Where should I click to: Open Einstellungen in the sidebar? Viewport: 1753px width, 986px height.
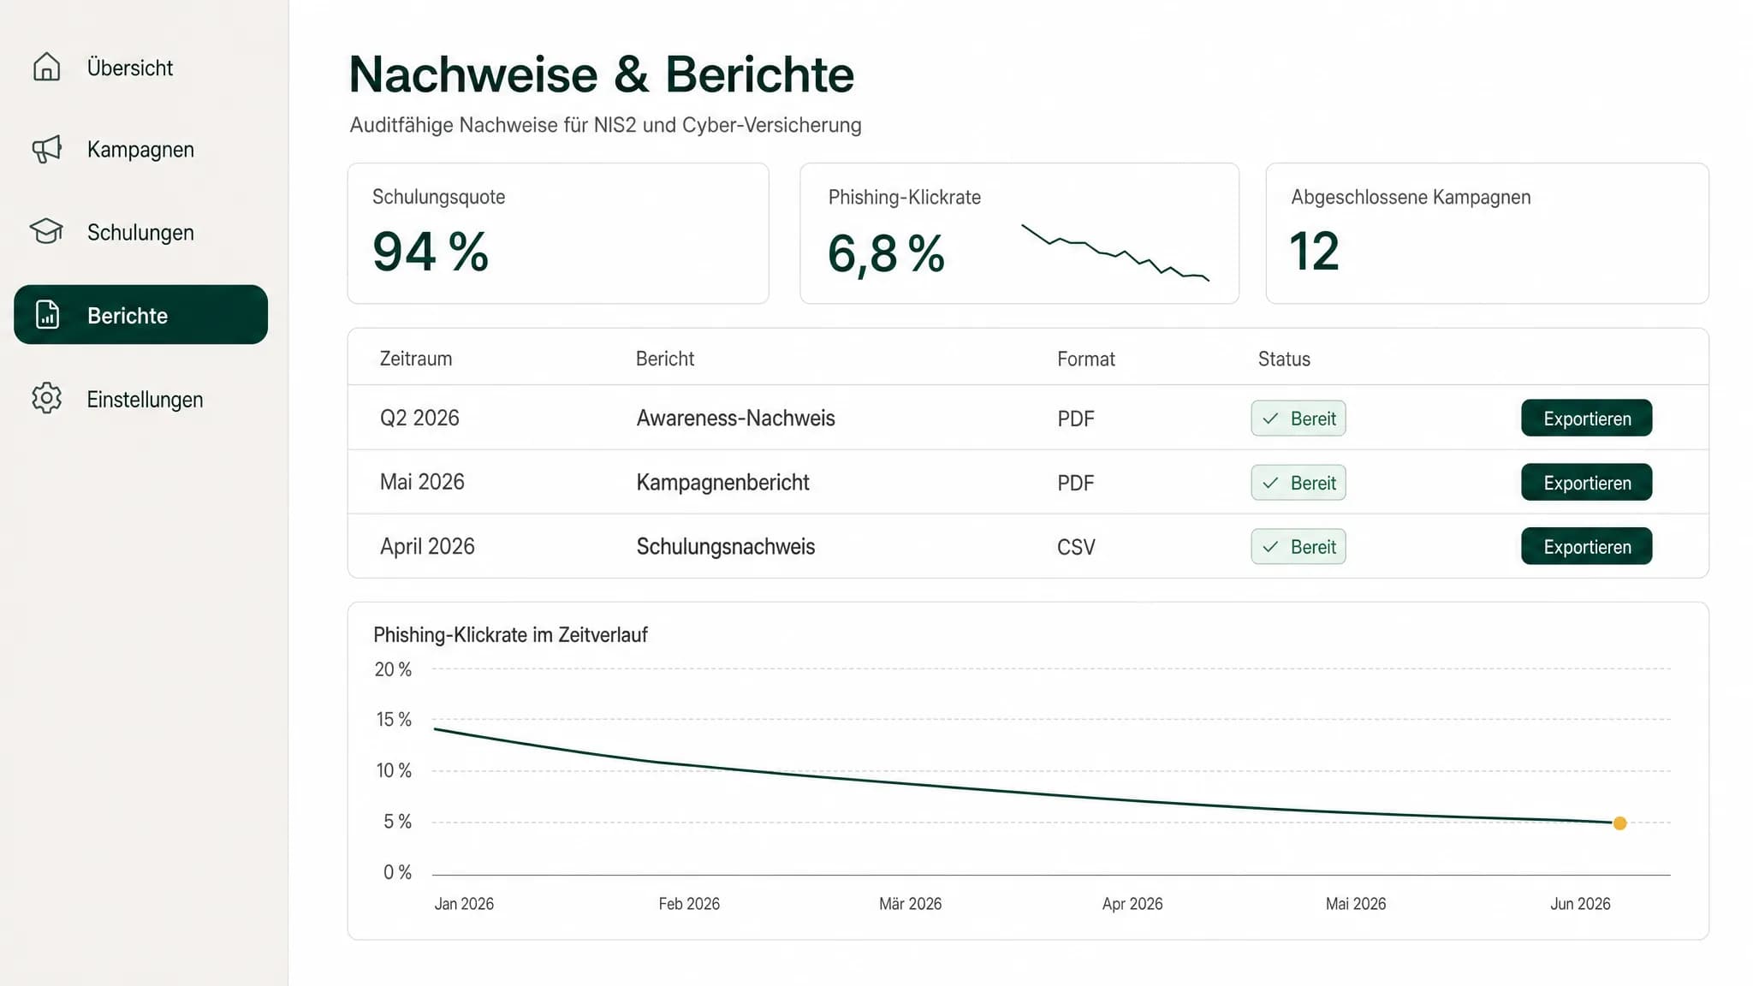pyautogui.click(x=141, y=399)
